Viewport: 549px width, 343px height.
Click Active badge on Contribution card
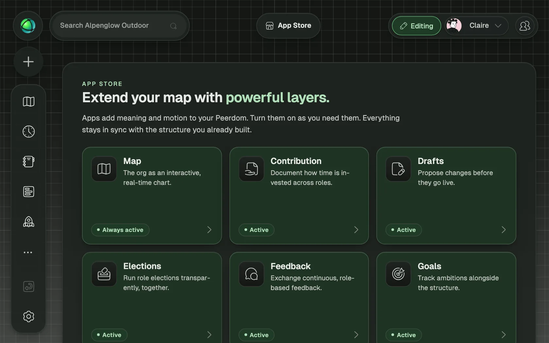(257, 230)
